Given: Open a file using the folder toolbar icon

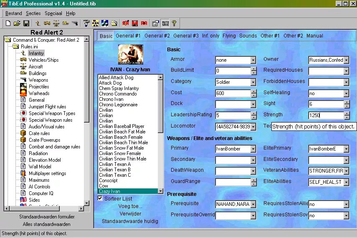Looking at the screenshot, I should click(x=17, y=23).
